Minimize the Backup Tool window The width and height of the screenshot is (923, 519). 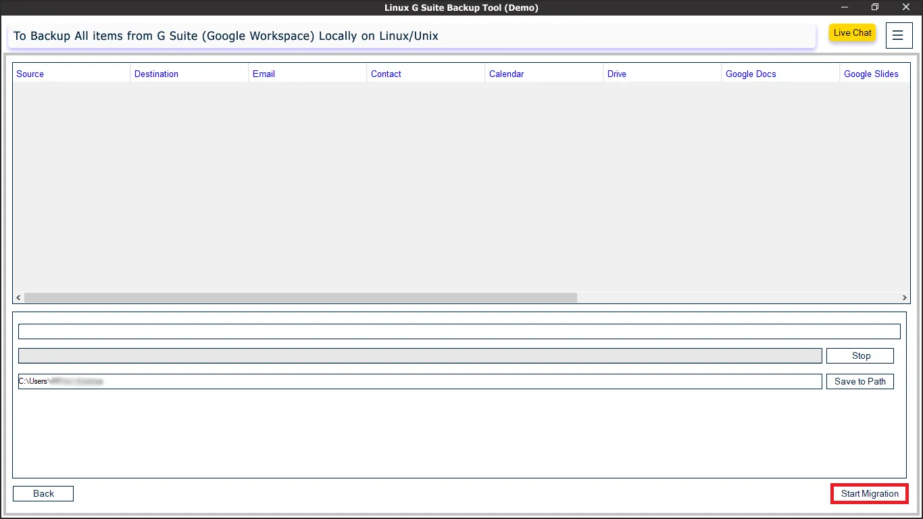click(844, 7)
